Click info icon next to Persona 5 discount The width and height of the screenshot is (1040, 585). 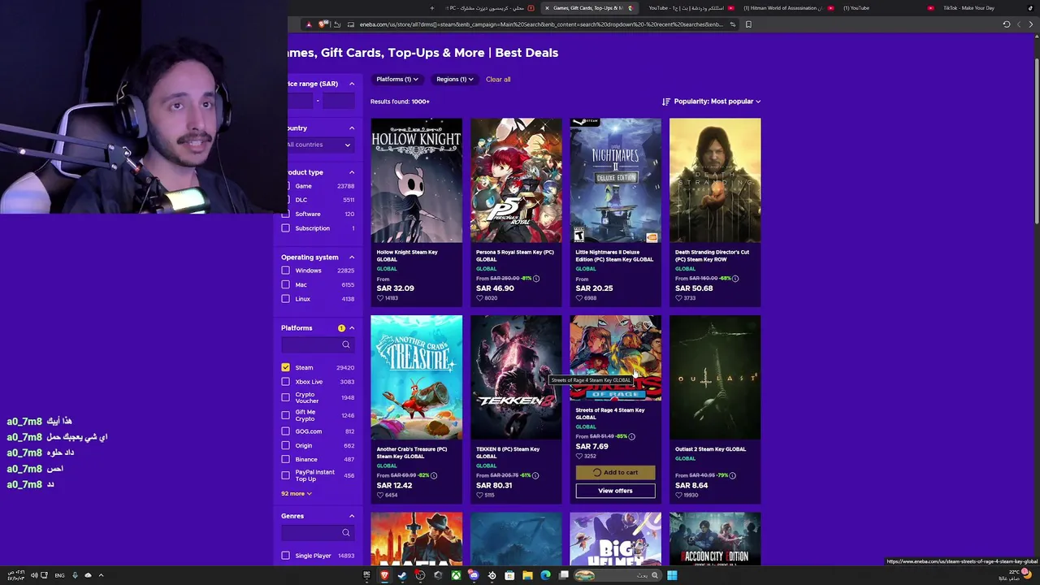click(536, 279)
